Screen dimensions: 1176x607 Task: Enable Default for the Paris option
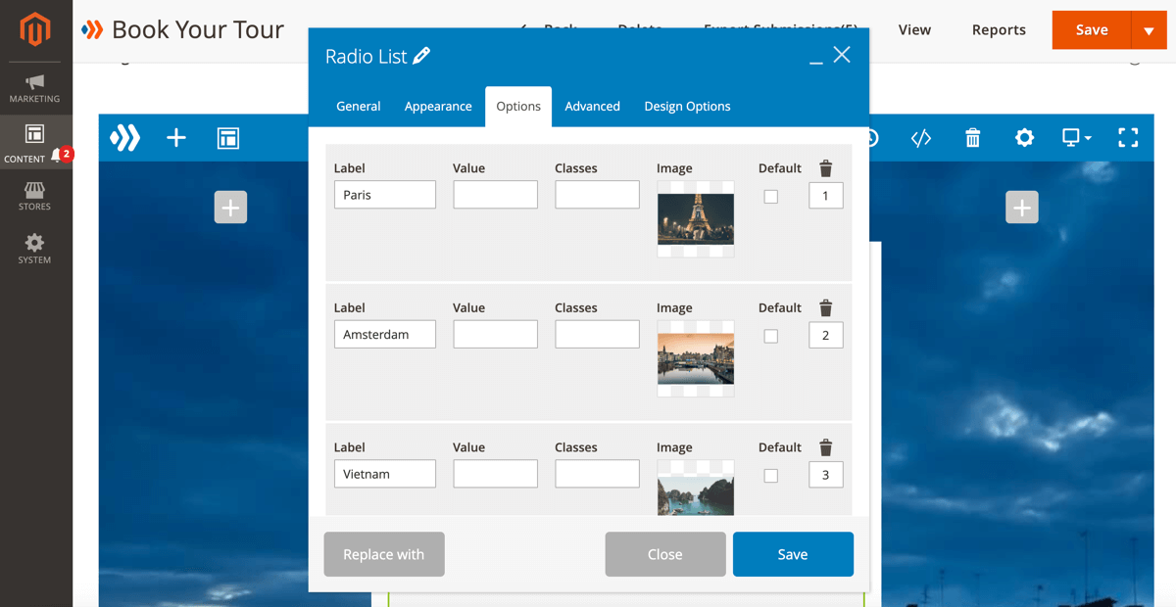(x=770, y=196)
